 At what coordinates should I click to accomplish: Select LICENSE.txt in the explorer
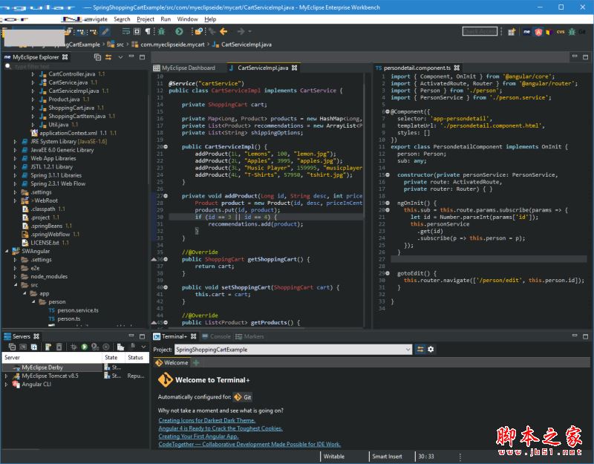point(45,243)
